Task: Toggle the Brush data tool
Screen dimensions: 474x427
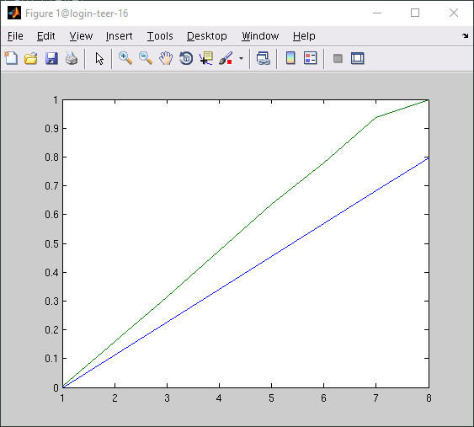Action: pyautogui.click(x=226, y=58)
